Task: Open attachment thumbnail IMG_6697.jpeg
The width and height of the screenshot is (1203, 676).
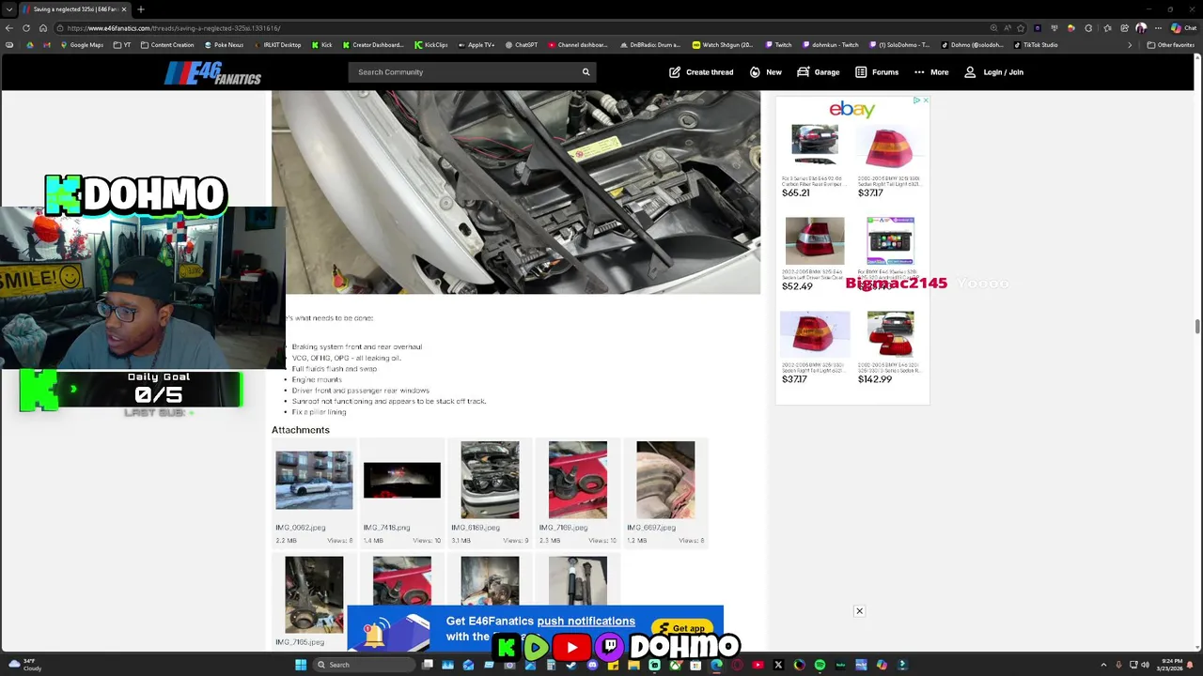Action: pos(665,480)
